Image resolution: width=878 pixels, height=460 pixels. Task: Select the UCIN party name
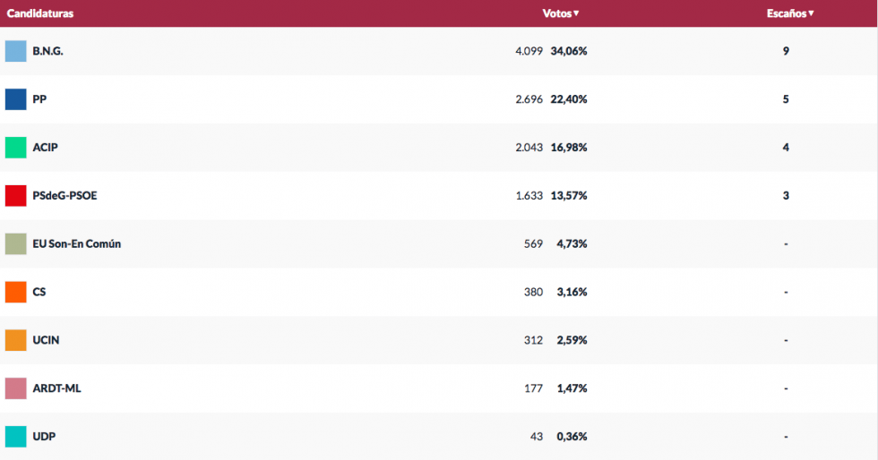point(46,341)
